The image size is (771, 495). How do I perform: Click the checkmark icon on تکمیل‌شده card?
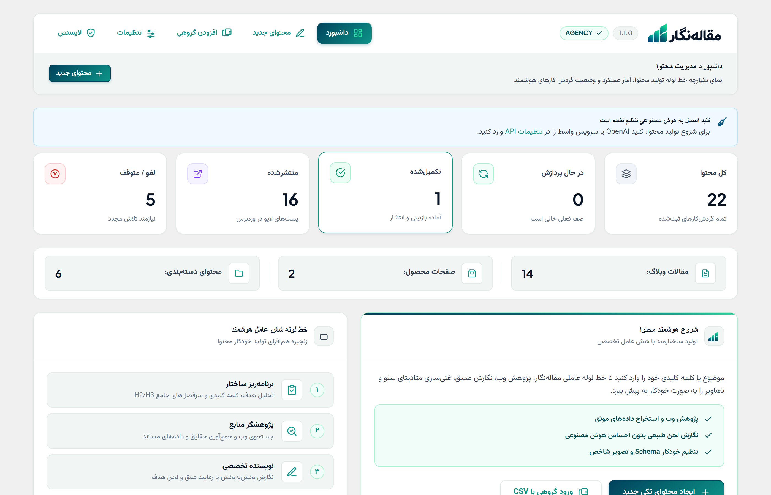click(x=340, y=173)
